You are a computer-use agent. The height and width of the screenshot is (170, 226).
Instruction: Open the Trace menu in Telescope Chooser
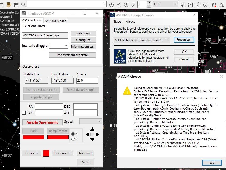[x=117, y=22]
